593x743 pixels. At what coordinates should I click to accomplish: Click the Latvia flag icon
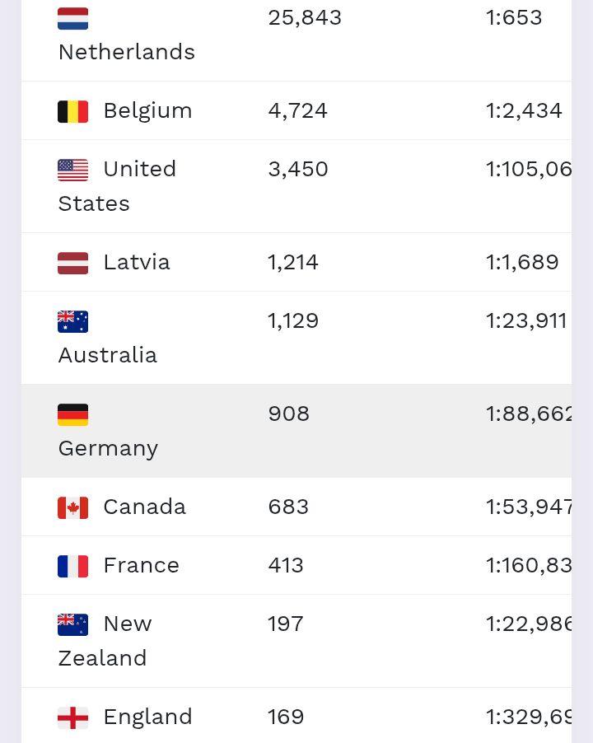(73, 263)
